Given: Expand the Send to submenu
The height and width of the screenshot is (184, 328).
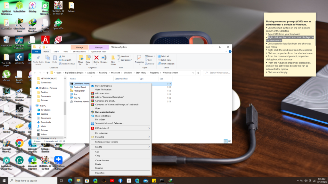Looking at the screenshot, I should tap(149, 147).
